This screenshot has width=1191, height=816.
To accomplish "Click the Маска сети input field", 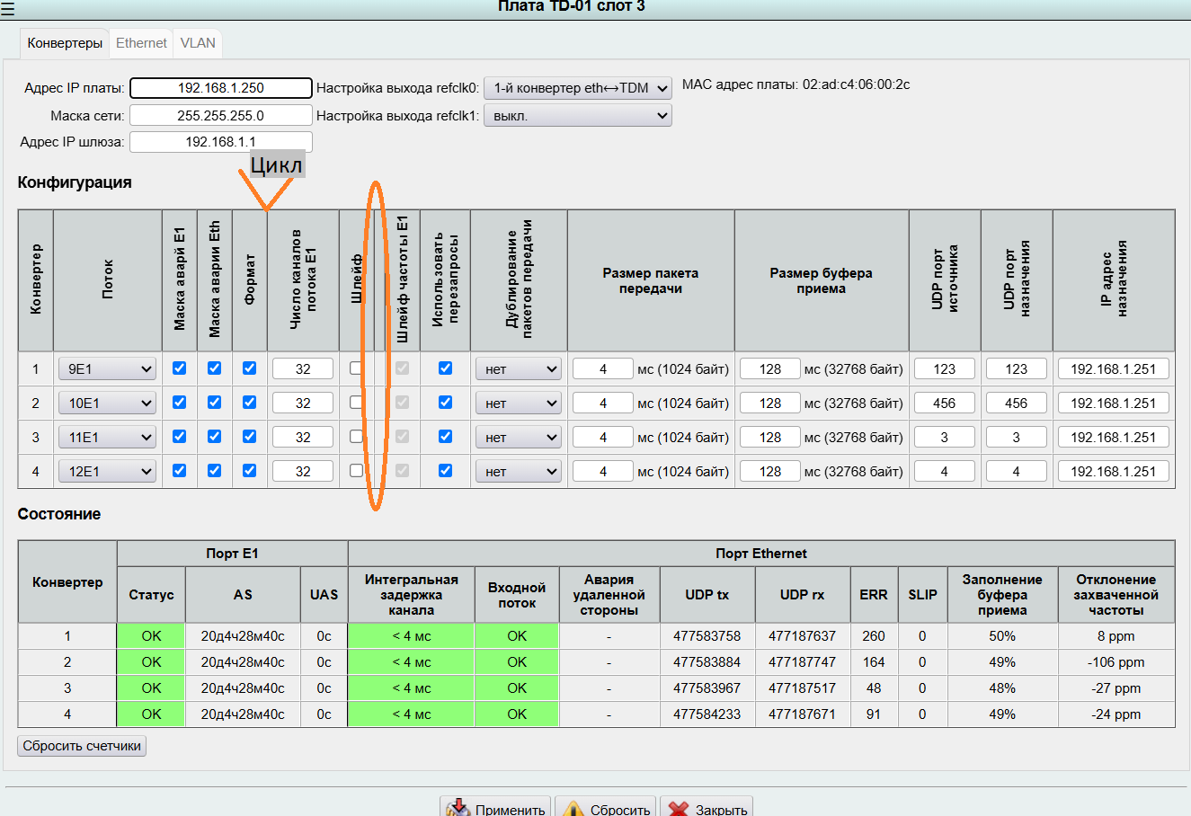I will (221, 115).
